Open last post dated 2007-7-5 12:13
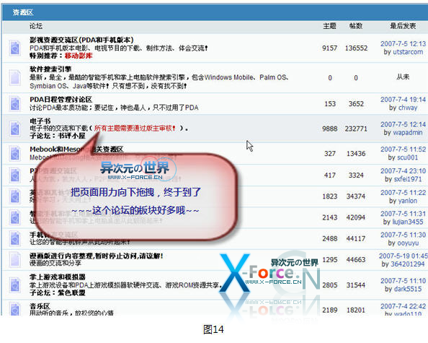Image resolution: width=428 pixels, height=343 pixels. [404, 44]
